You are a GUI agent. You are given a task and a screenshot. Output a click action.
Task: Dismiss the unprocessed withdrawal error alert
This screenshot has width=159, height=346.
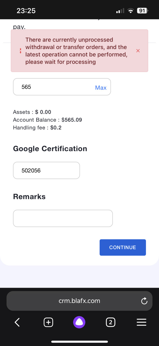(x=138, y=51)
